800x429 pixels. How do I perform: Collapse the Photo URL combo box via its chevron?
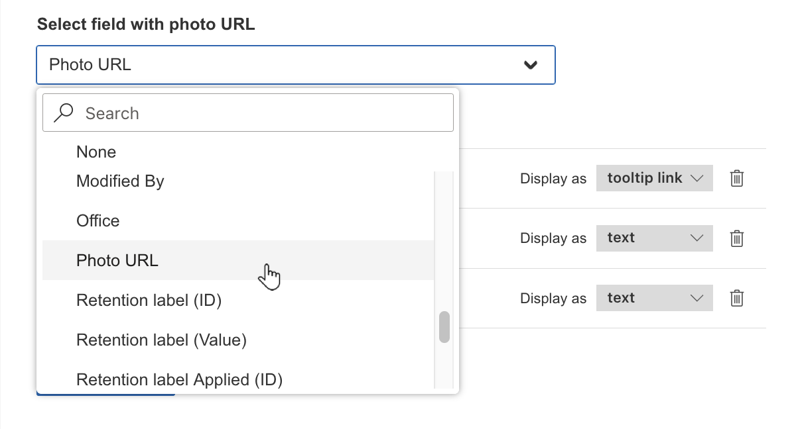click(530, 65)
